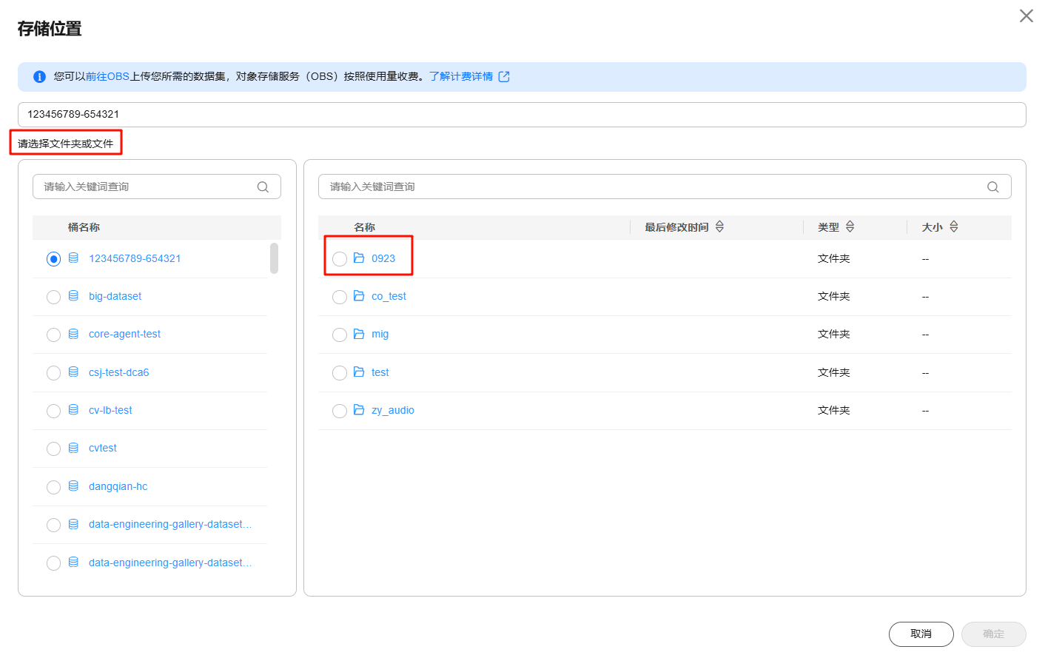Open the '前往OBS' link
Screen dimensions: 1045x658
(107, 77)
